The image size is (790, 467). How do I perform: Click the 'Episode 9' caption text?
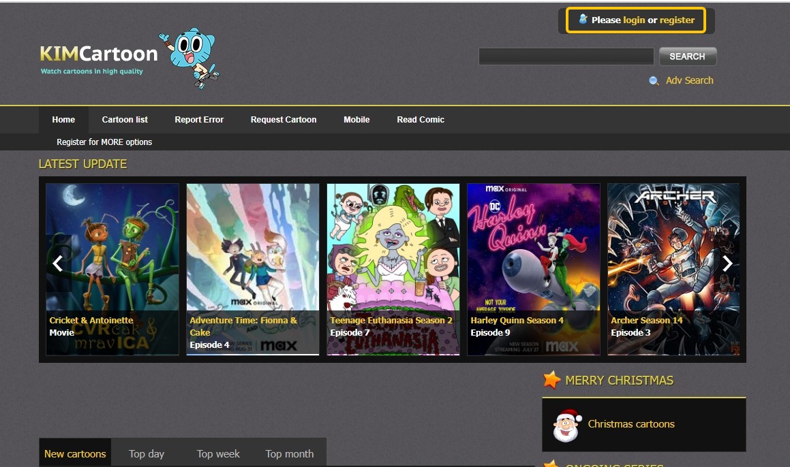coord(490,333)
